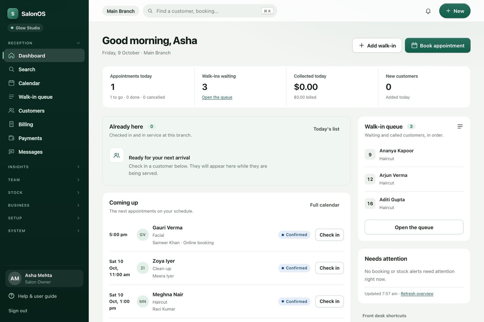484x322 pixels.
Task: Click Today's list link
Action: point(326,129)
